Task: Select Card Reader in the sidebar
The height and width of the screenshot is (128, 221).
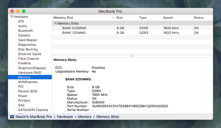Action: (28, 40)
